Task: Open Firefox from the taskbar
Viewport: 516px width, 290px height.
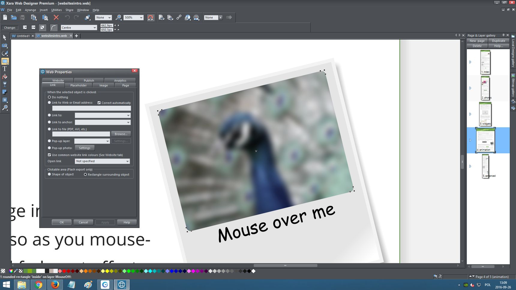Action: [x=55, y=285]
